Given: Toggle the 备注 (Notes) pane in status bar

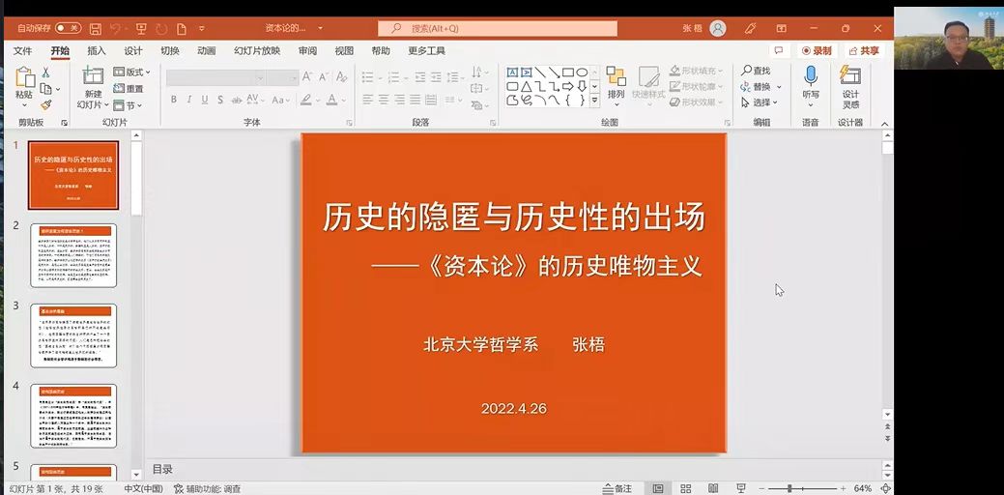Looking at the screenshot, I should coord(617,488).
